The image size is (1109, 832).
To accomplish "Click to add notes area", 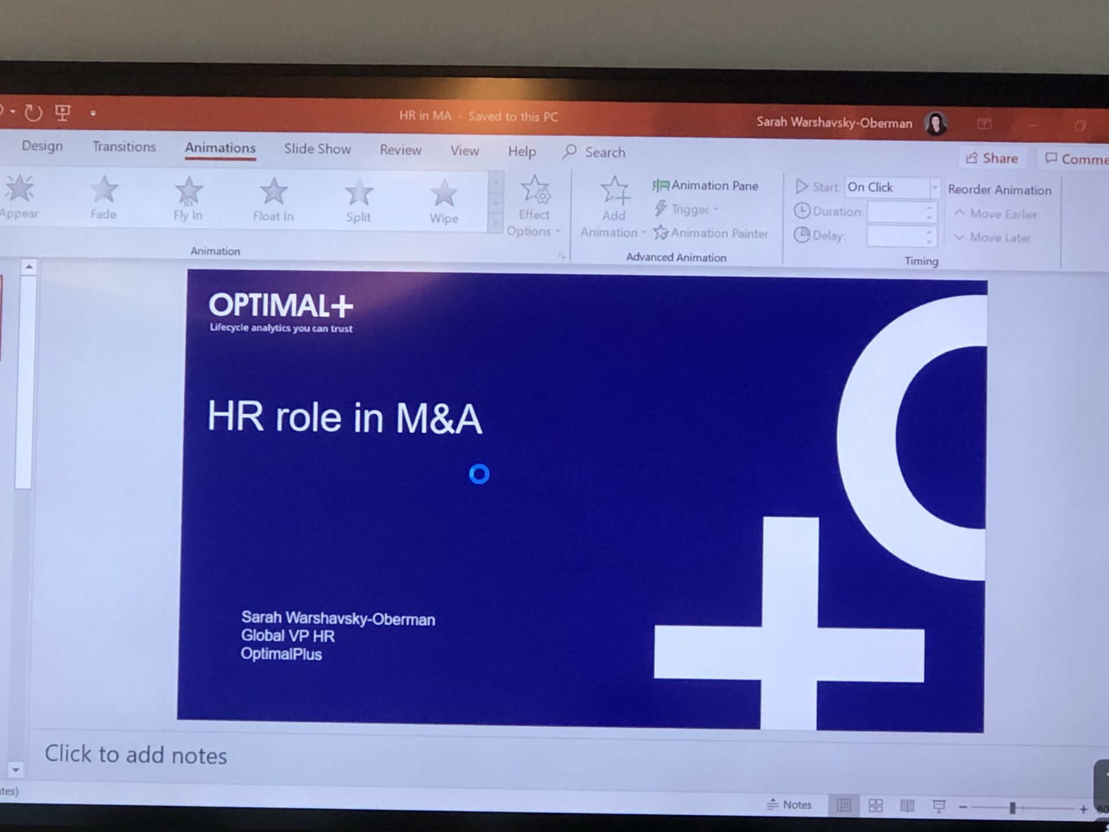I will click(x=136, y=755).
